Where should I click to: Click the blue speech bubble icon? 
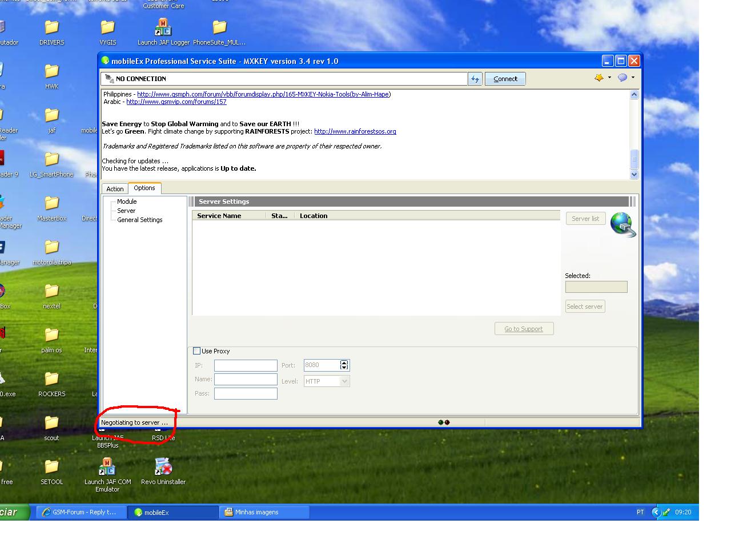[622, 78]
